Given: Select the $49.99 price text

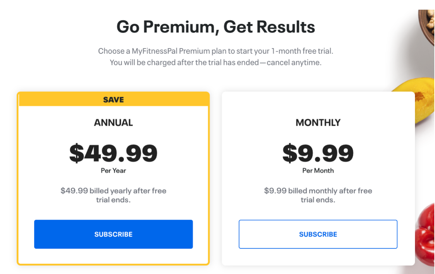Looking at the screenshot, I should click(113, 153).
